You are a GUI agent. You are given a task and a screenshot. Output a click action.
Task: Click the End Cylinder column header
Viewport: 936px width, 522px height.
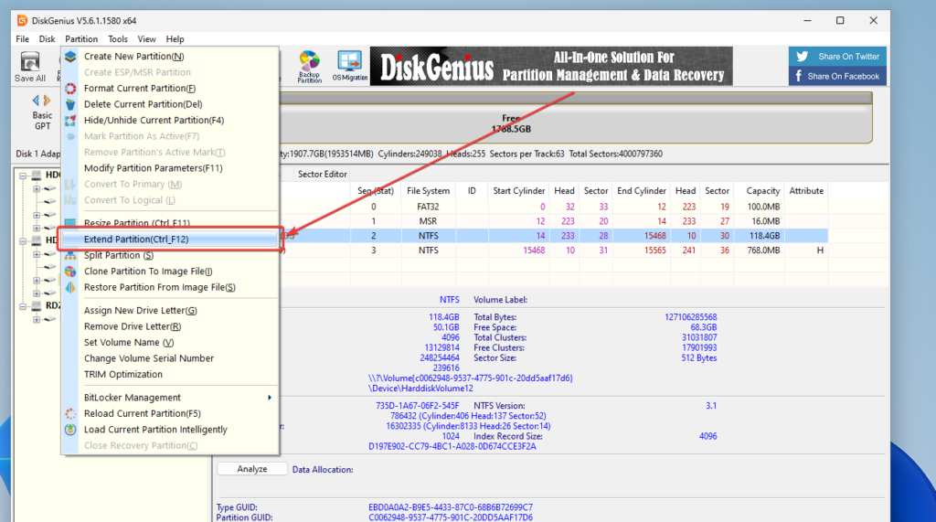tap(642, 190)
